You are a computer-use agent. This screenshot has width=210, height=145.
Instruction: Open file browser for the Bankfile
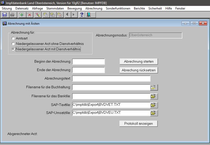point(153,96)
